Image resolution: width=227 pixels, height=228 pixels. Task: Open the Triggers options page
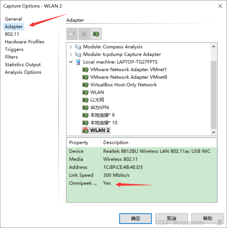[14, 50]
